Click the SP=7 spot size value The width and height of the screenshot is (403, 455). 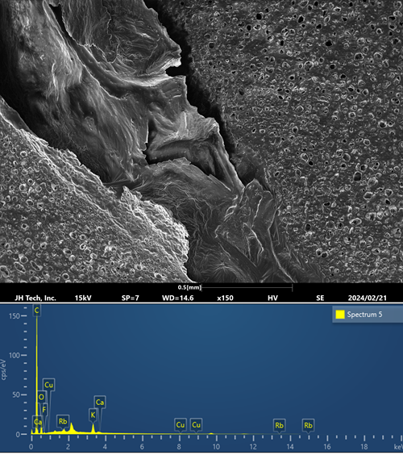[x=131, y=298]
